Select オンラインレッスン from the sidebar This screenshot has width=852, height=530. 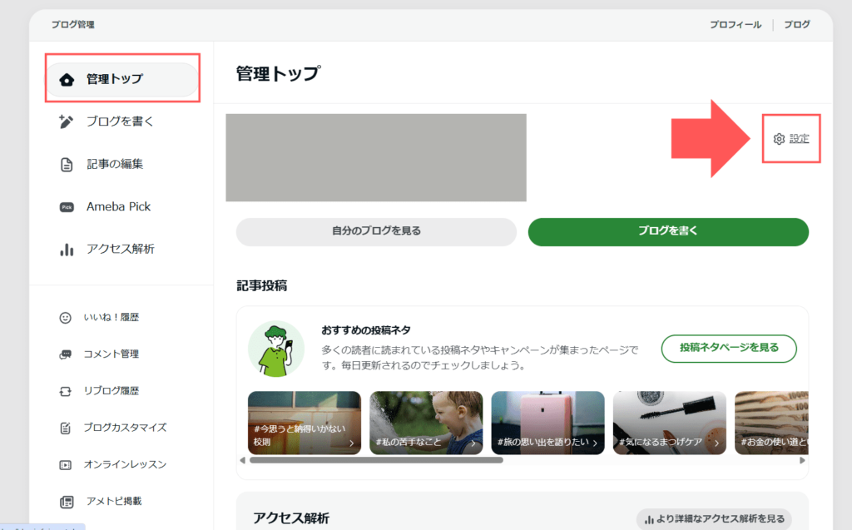[x=125, y=464]
